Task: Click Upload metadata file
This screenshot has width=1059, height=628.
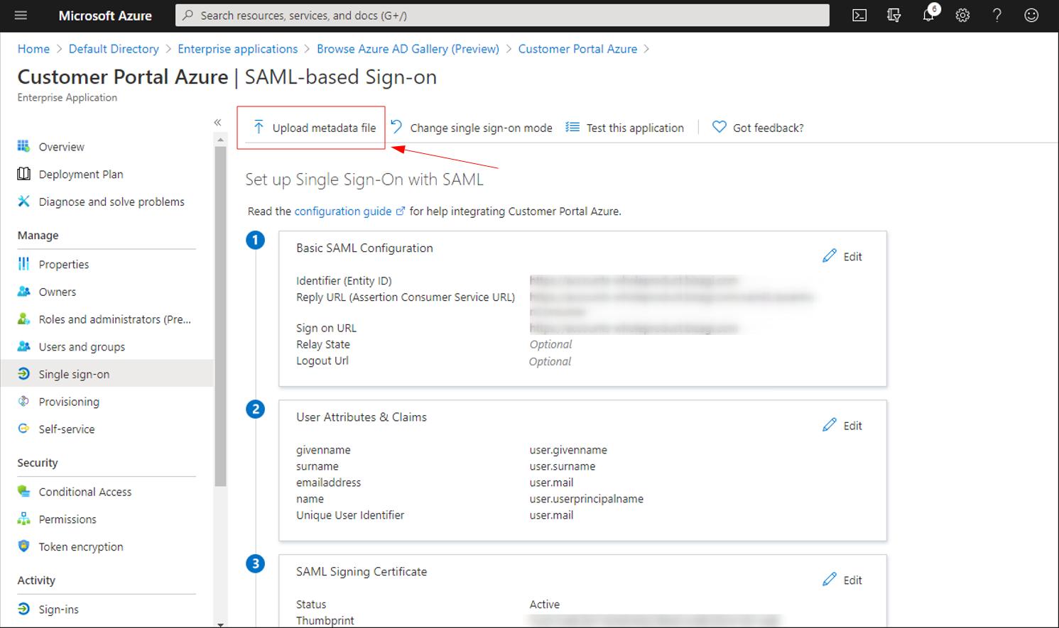Action: pos(315,128)
